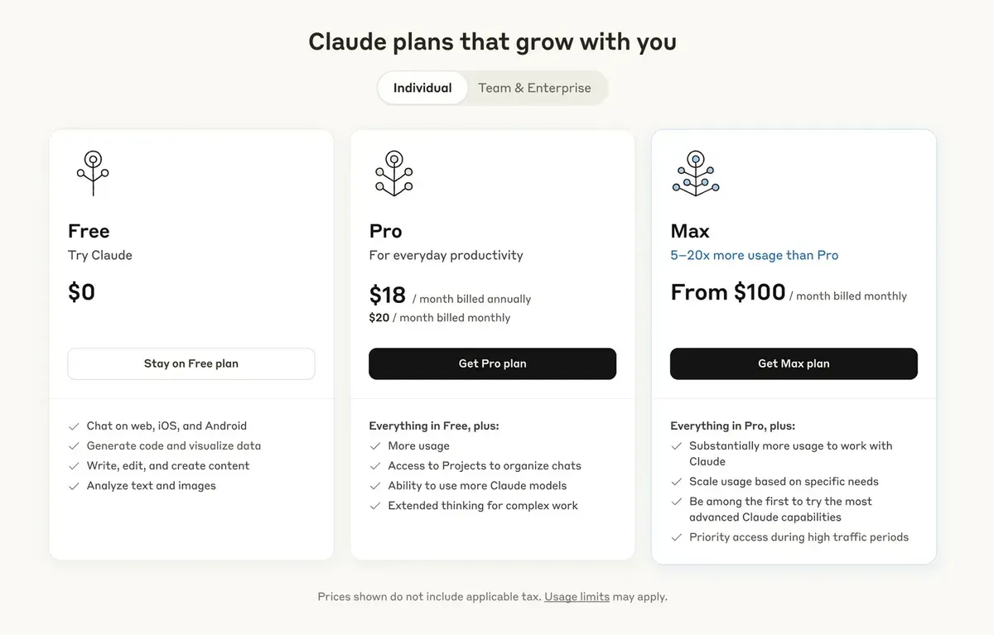Image resolution: width=994 pixels, height=635 pixels.
Task: Switch to Team & Enterprise plans
Action: pyautogui.click(x=534, y=88)
